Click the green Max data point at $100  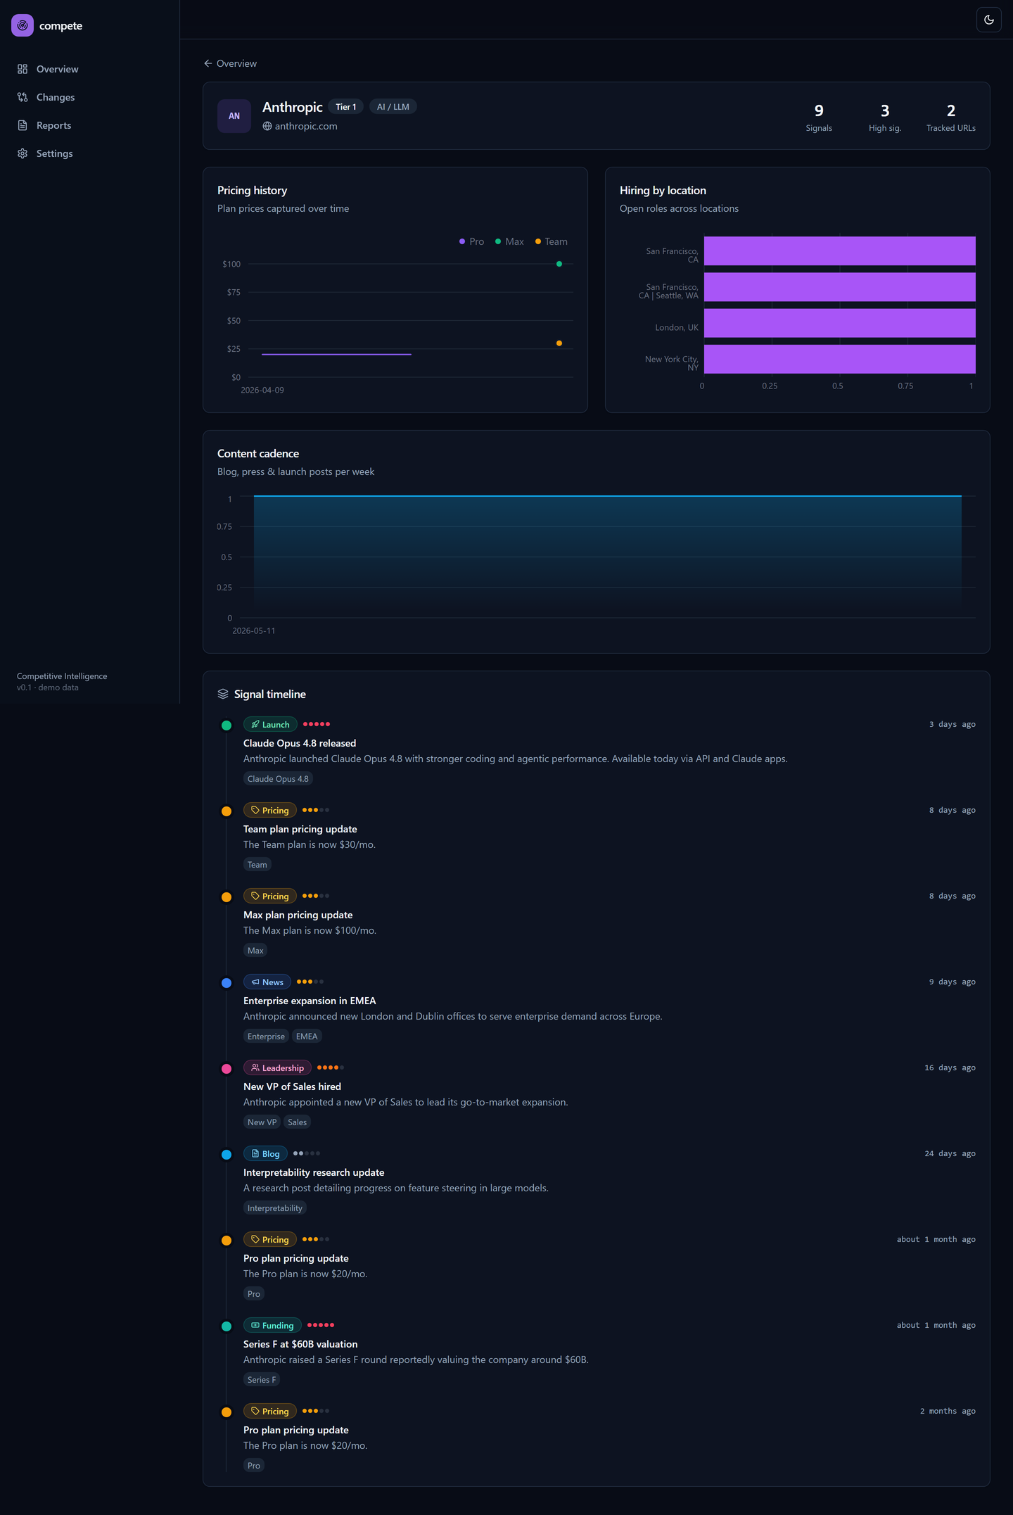click(559, 264)
